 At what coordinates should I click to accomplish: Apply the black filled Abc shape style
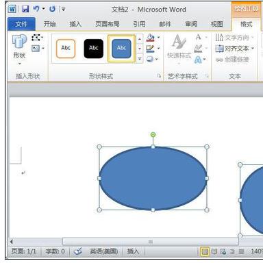point(94,49)
